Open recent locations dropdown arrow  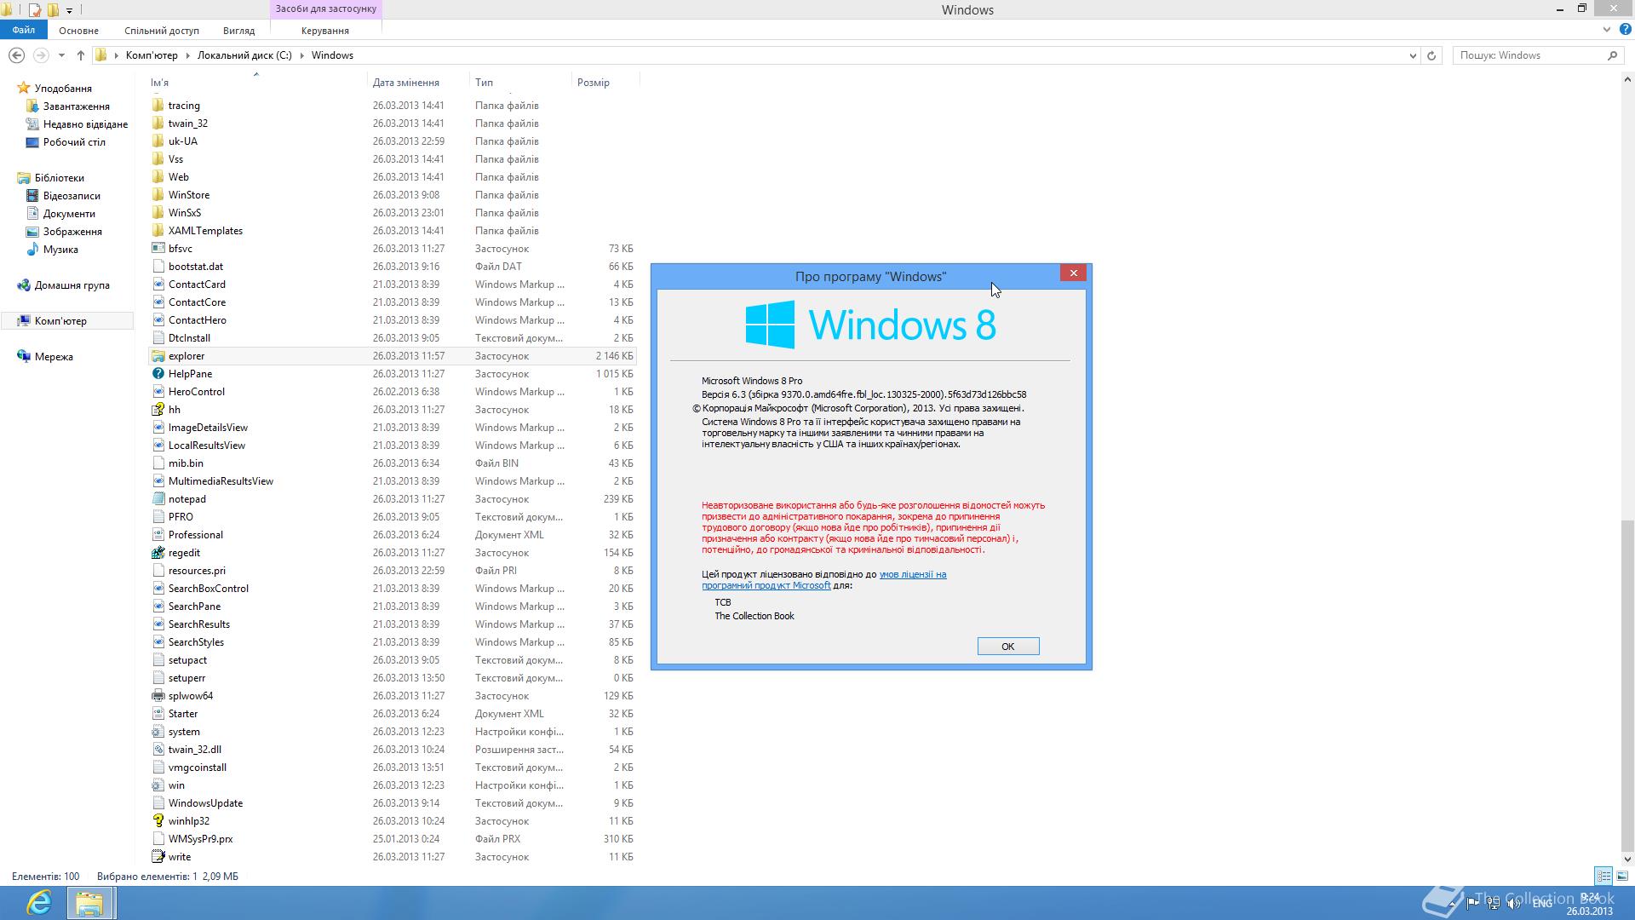(61, 55)
